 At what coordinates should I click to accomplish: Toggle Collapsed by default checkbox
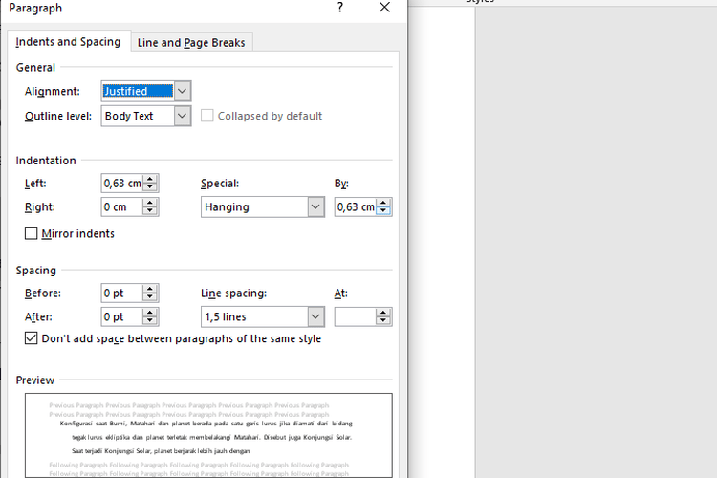(x=206, y=116)
